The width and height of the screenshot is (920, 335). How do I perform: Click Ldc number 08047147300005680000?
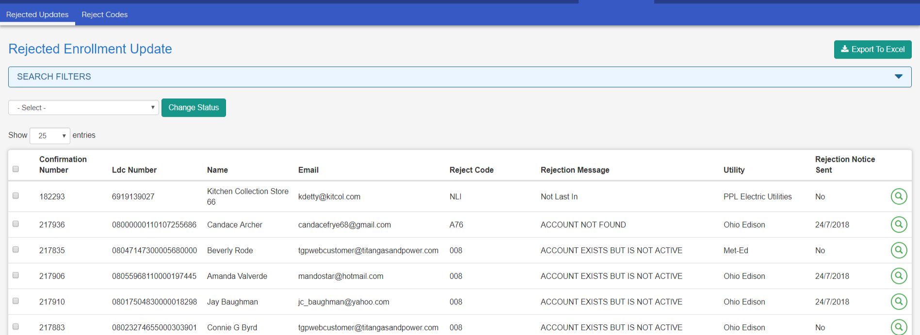[155, 251]
